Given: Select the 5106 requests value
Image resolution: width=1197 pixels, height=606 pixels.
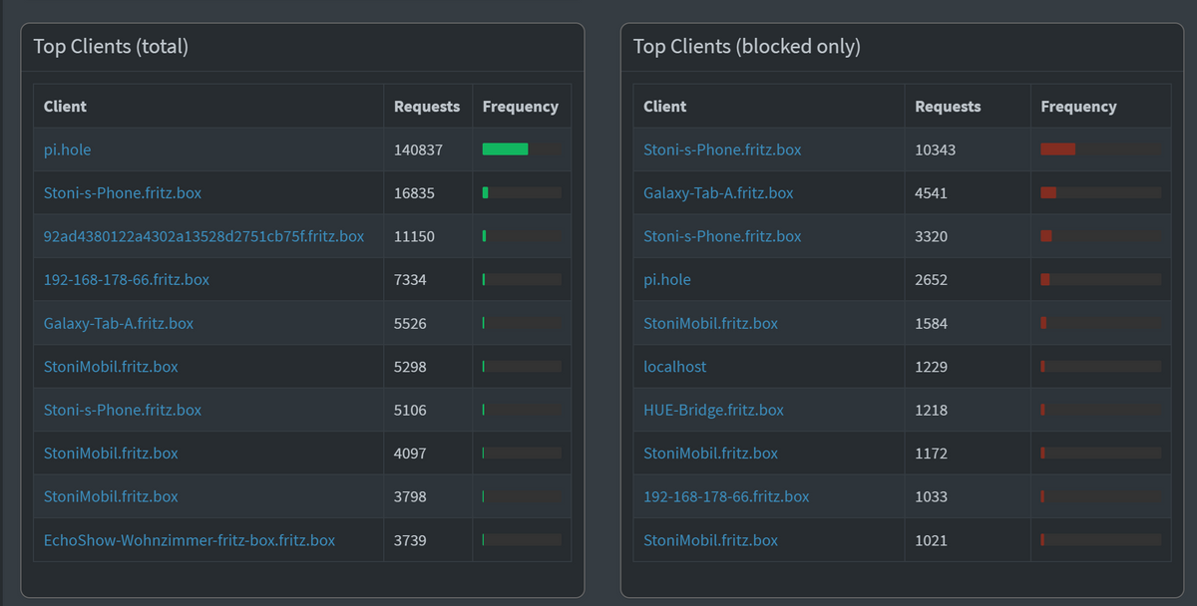Looking at the screenshot, I should (410, 410).
